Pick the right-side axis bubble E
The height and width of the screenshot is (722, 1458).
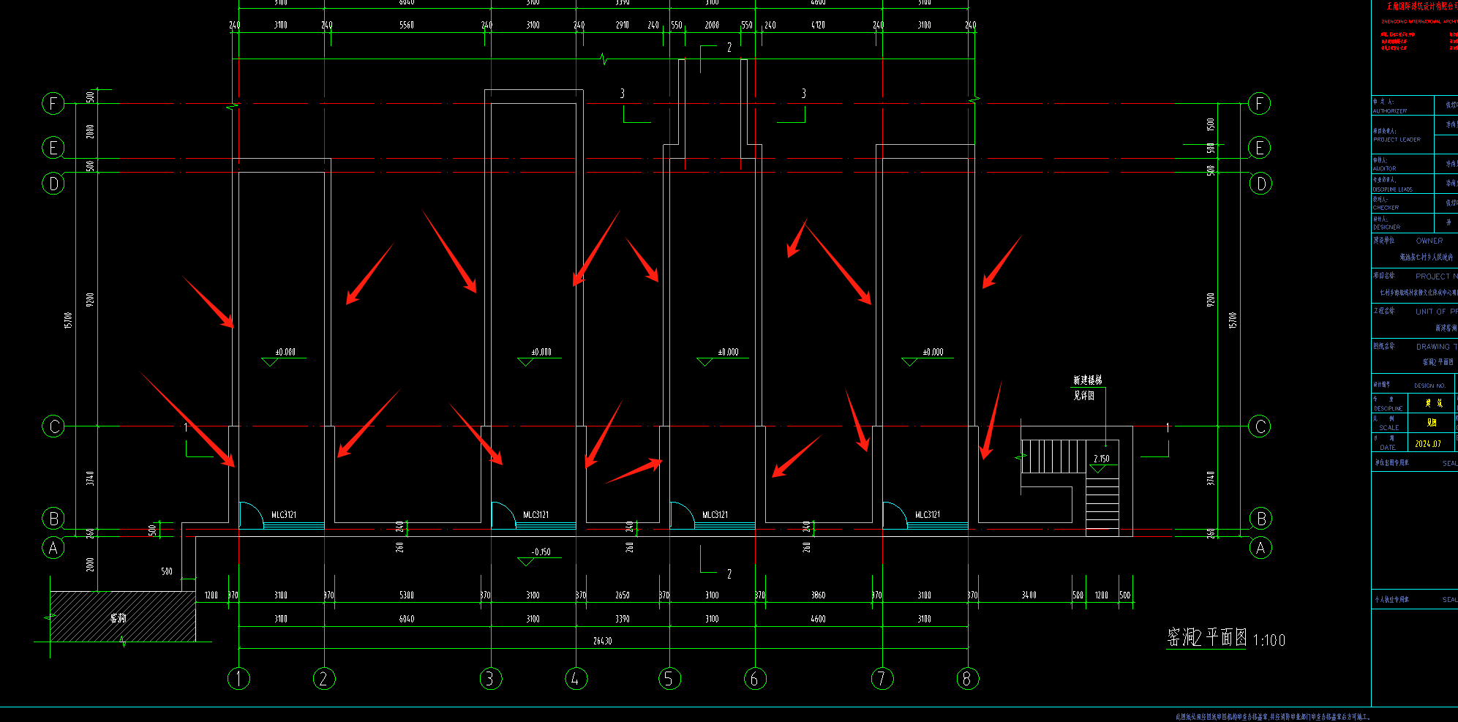tap(1259, 148)
